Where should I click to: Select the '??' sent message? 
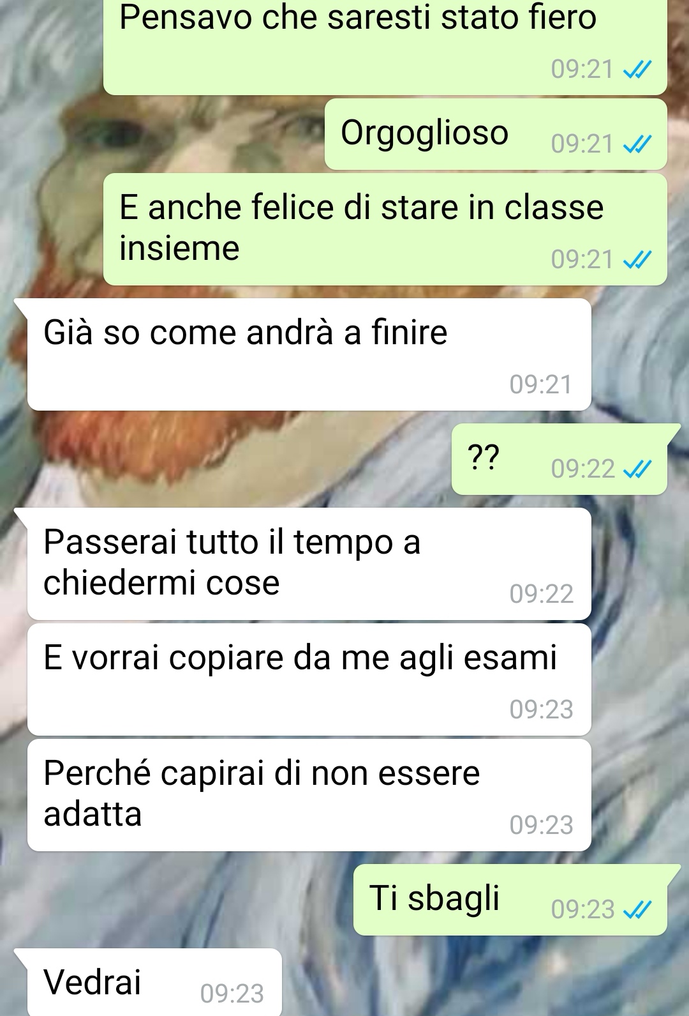pos(559,459)
